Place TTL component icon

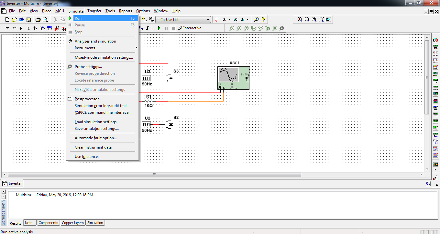[43, 28]
